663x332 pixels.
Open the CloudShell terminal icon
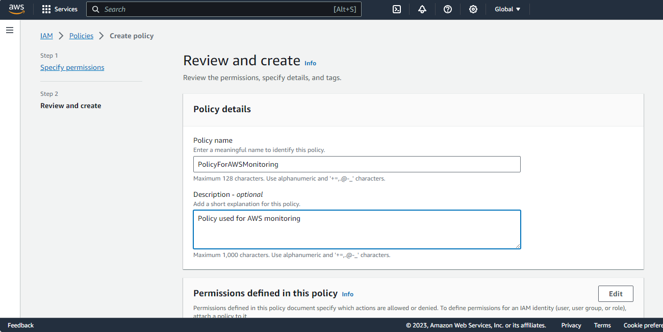397,9
